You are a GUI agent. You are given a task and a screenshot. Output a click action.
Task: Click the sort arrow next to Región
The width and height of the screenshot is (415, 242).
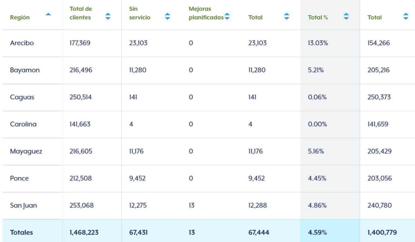click(48, 14)
